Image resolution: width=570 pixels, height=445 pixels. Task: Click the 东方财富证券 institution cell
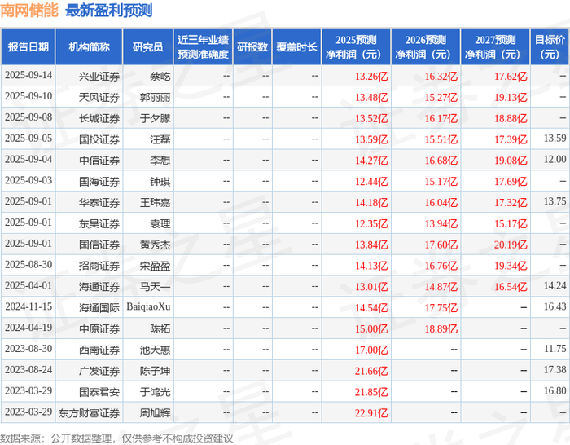89,414
